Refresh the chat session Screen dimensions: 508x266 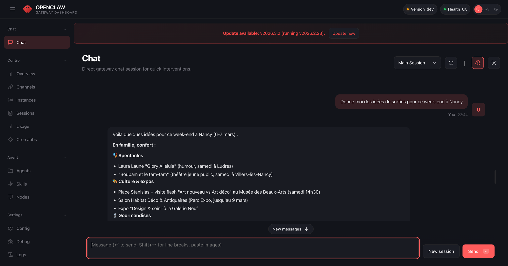point(451,63)
